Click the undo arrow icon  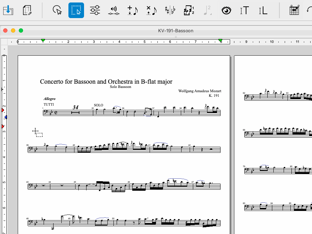[x=310, y=10]
